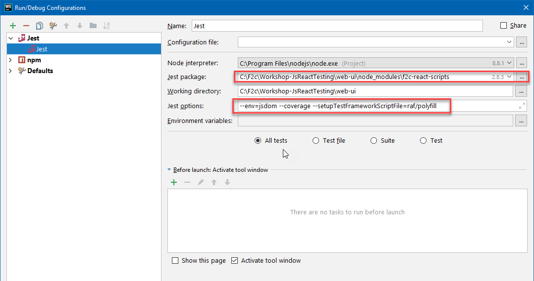Select the Suite radio button
This screenshot has width=534, height=281.
click(x=374, y=140)
